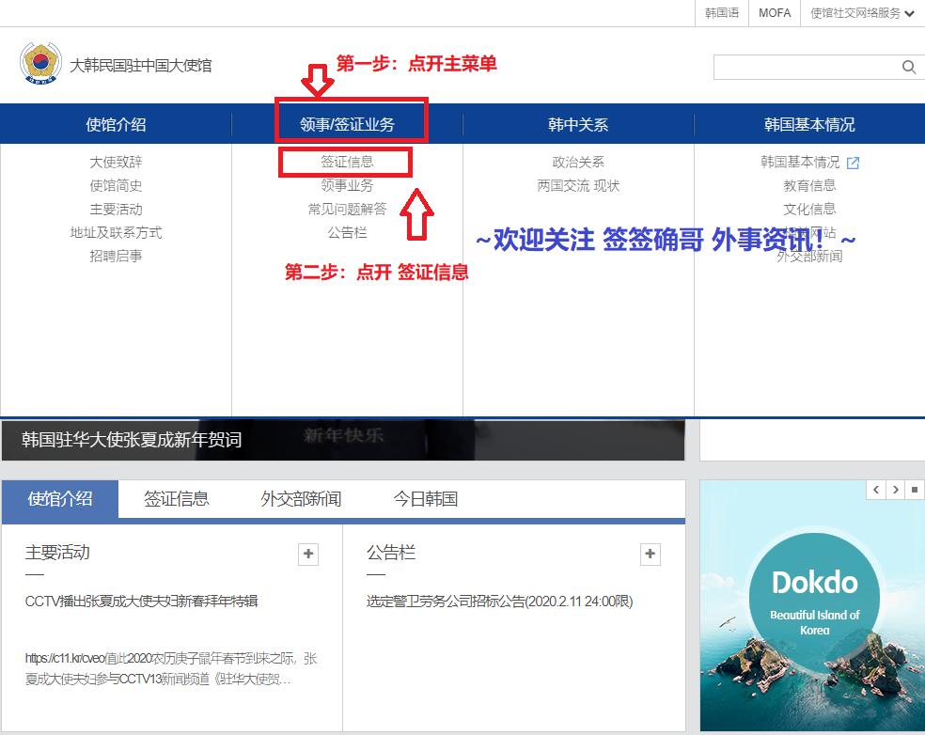The width and height of the screenshot is (925, 735).
Task: Click the plus icon on 主要活动 panel
Action: [x=307, y=555]
